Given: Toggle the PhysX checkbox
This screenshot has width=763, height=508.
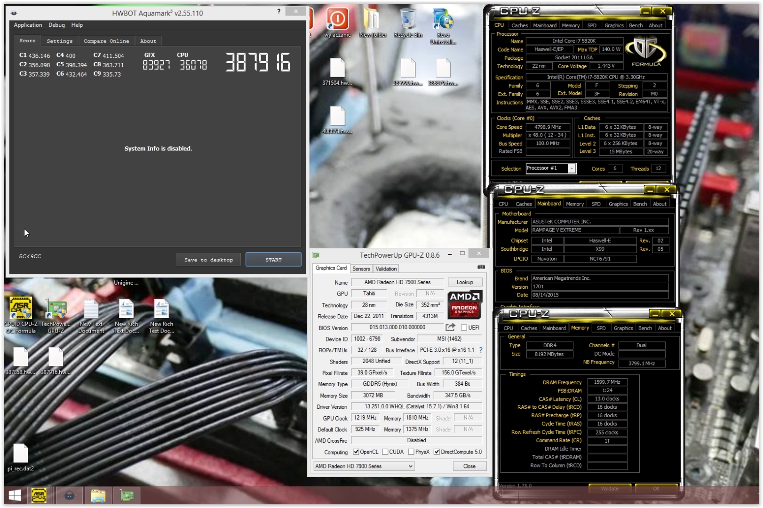Looking at the screenshot, I should [411, 452].
